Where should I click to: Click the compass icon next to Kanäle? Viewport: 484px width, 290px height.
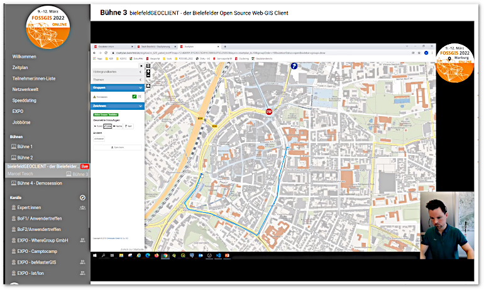click(82, 198)
